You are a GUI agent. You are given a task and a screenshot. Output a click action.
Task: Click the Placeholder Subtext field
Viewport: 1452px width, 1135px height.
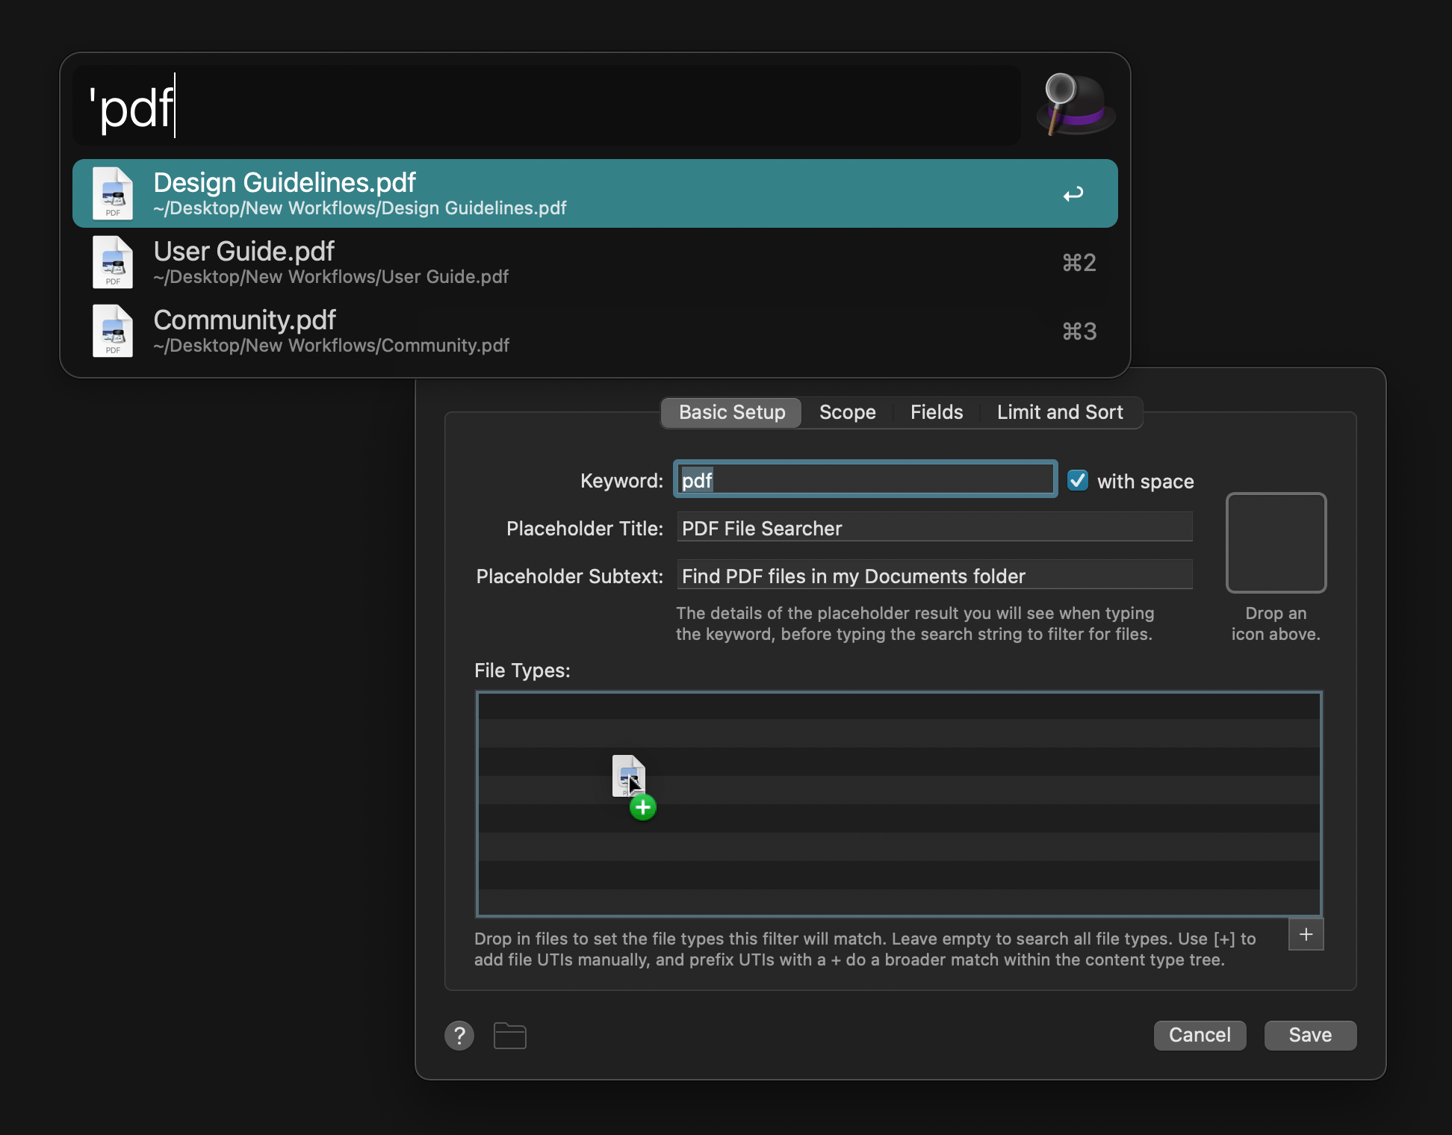[934, 575]
